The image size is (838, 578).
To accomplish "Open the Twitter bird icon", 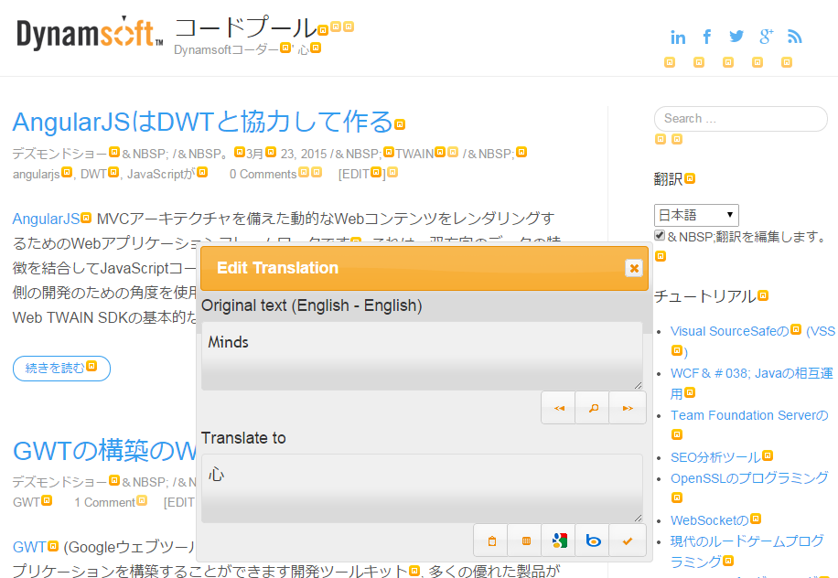I will (x=736, y=37).
